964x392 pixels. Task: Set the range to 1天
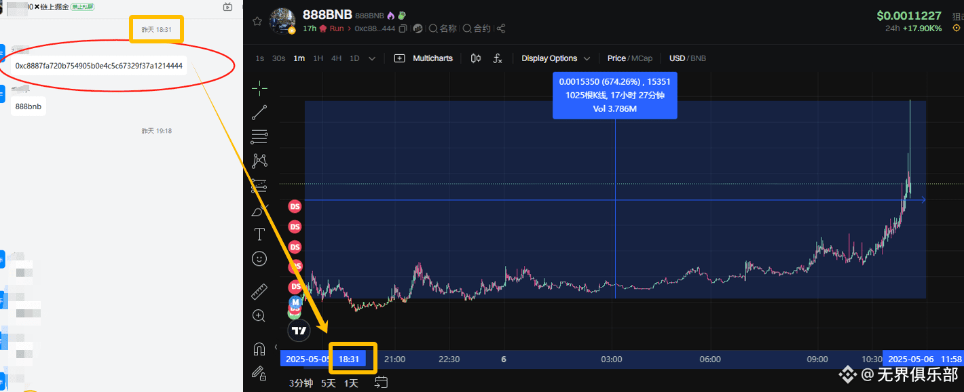351,383
